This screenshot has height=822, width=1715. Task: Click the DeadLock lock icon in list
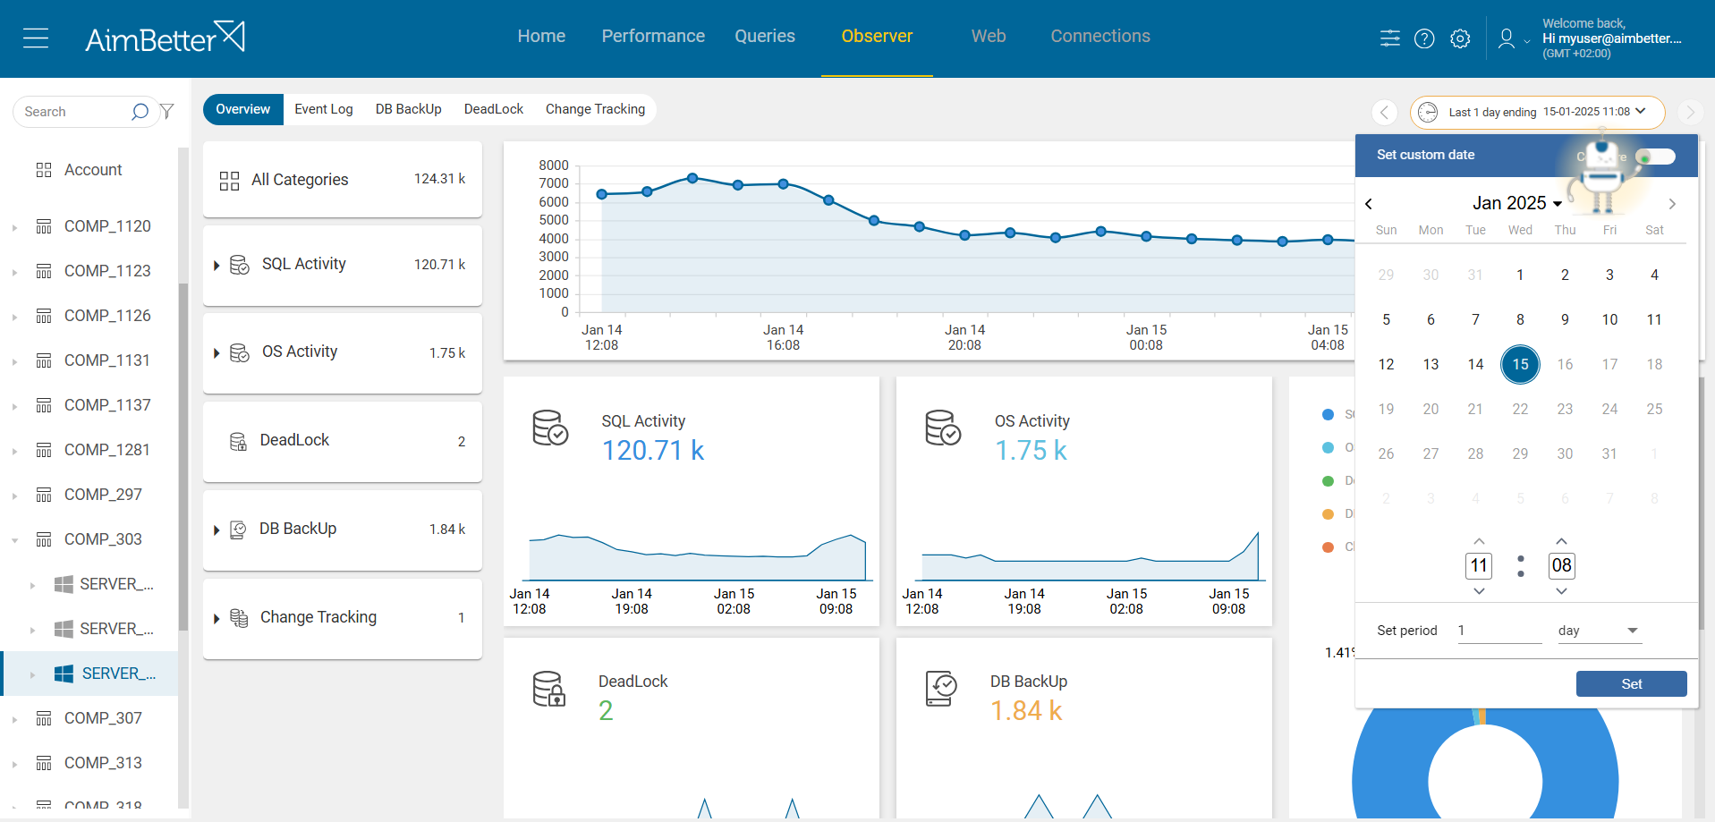[238, 441]
